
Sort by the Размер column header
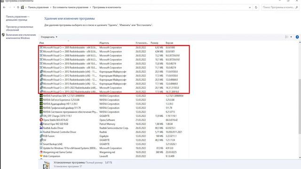pyautogui.click(x=154, y=43)
